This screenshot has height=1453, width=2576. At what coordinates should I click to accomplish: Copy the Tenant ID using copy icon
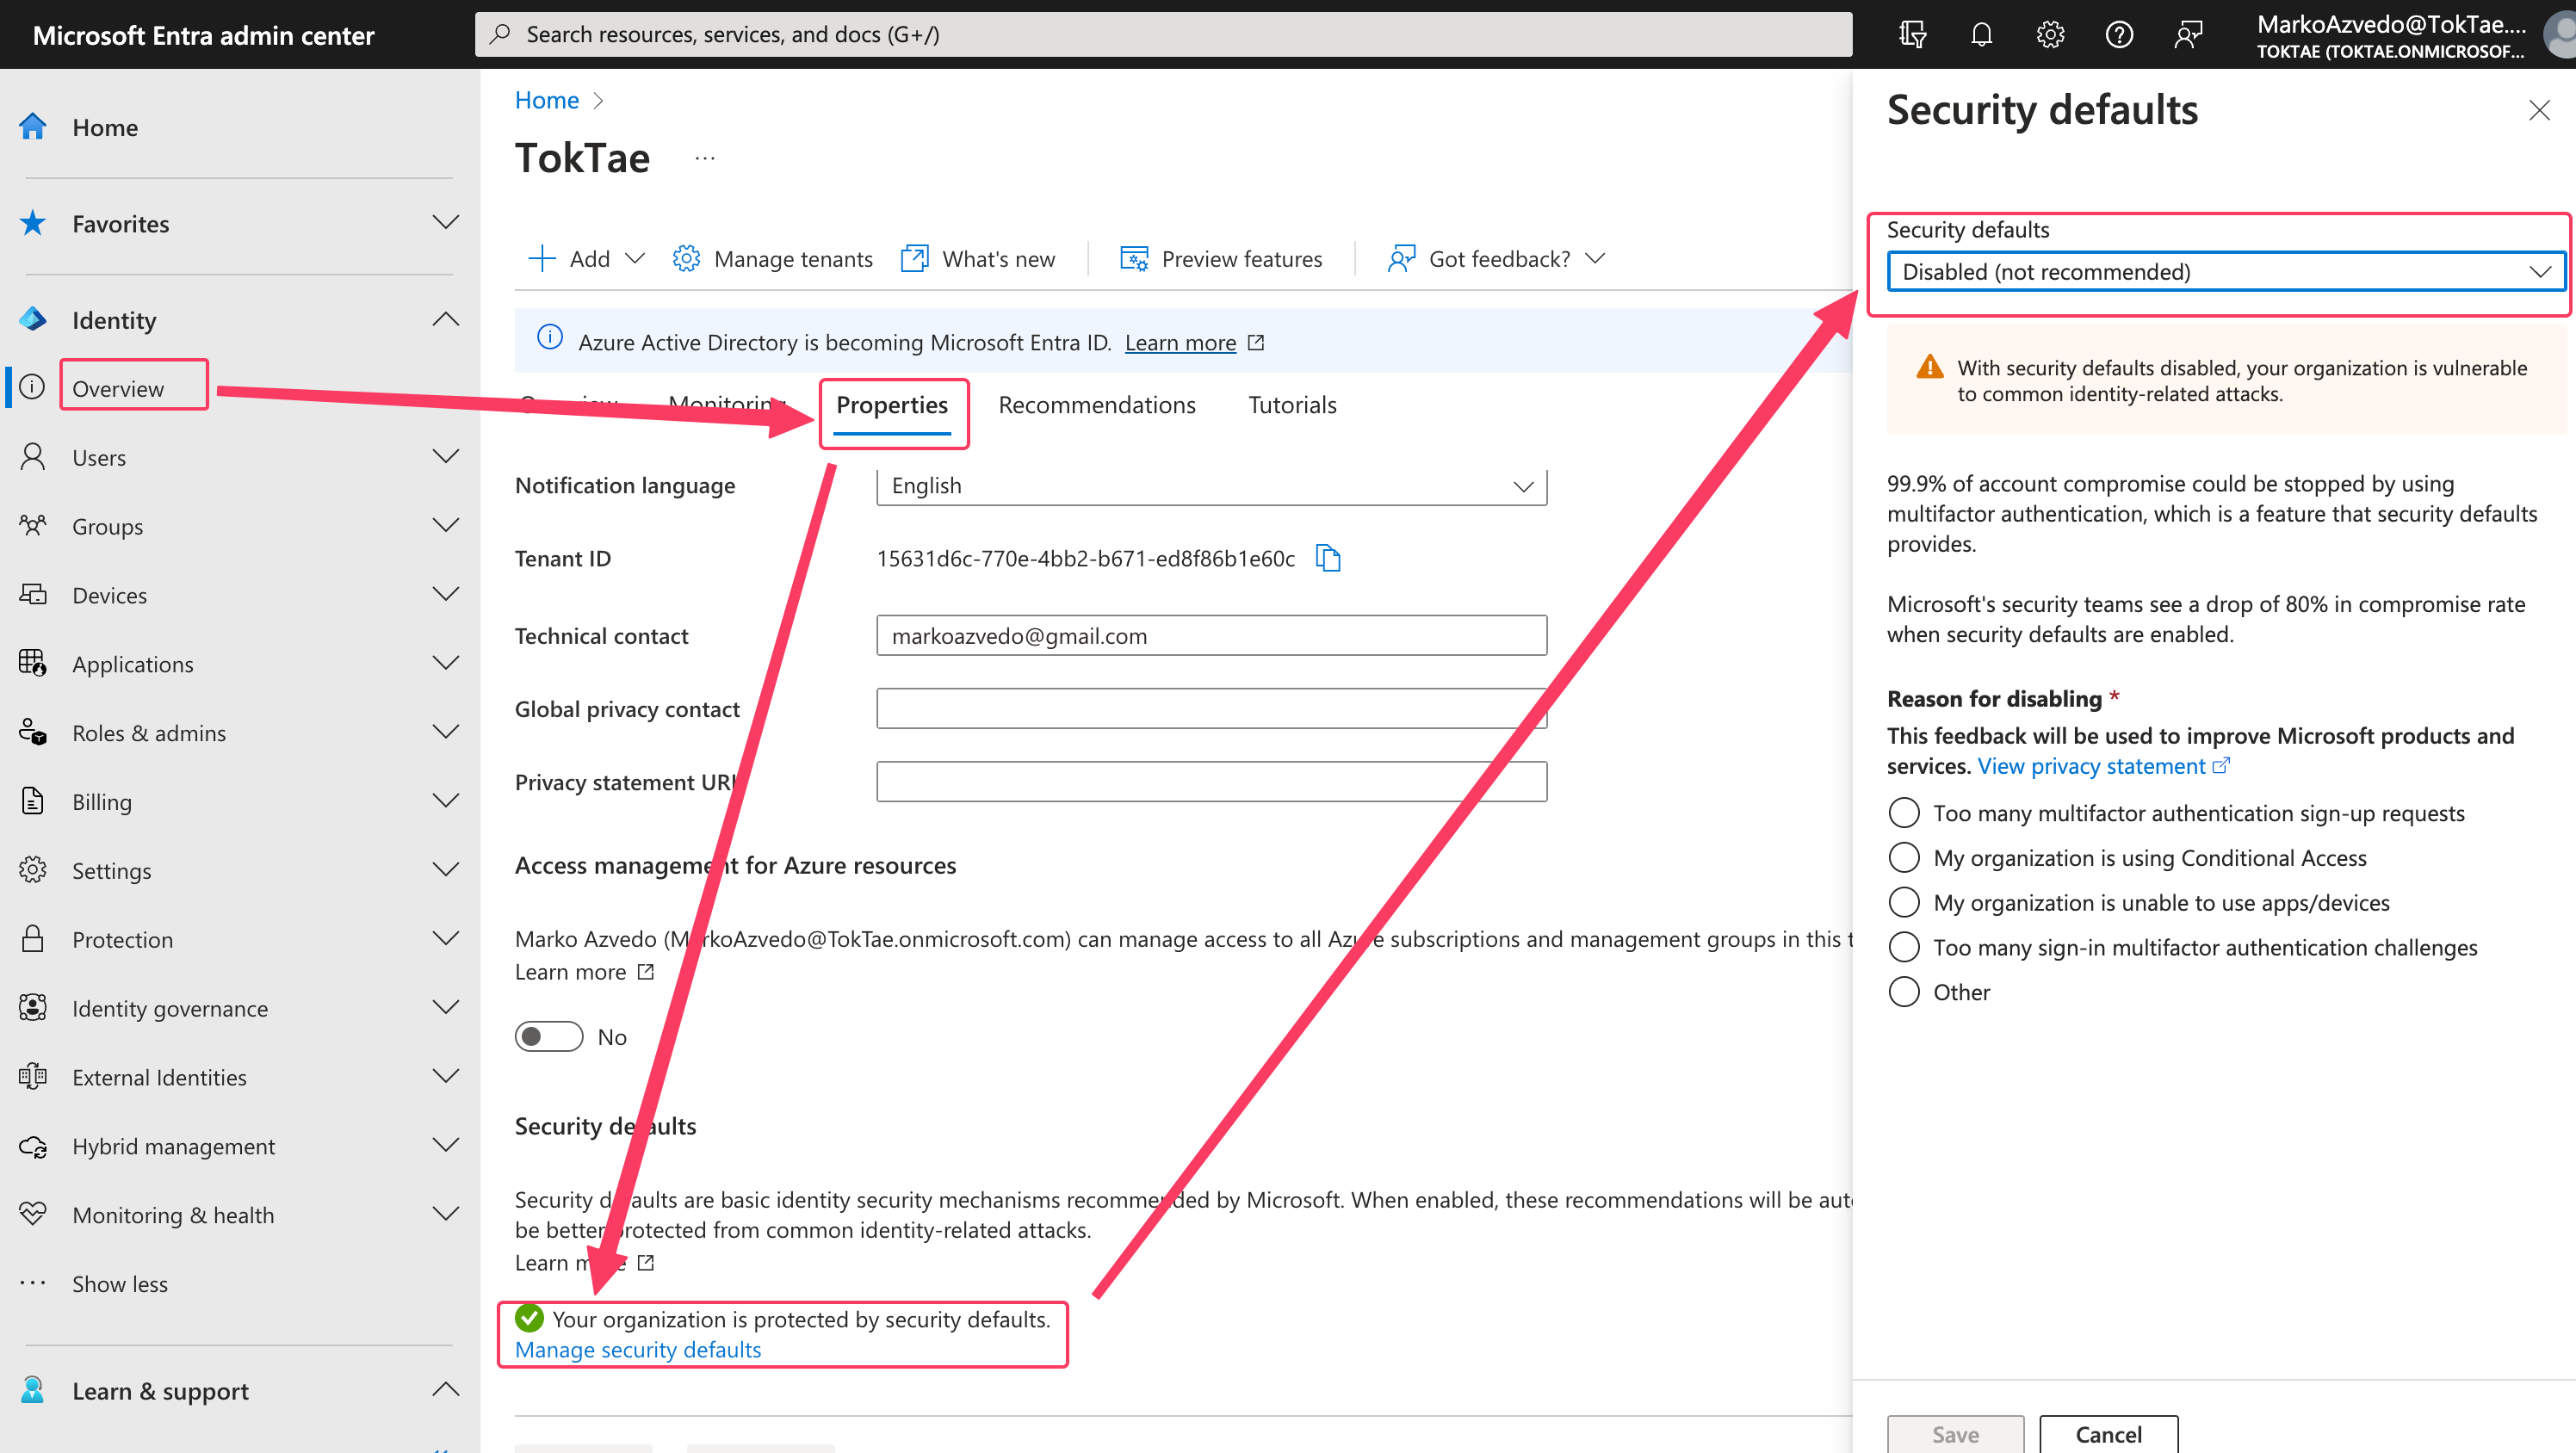coord(1327,558)
